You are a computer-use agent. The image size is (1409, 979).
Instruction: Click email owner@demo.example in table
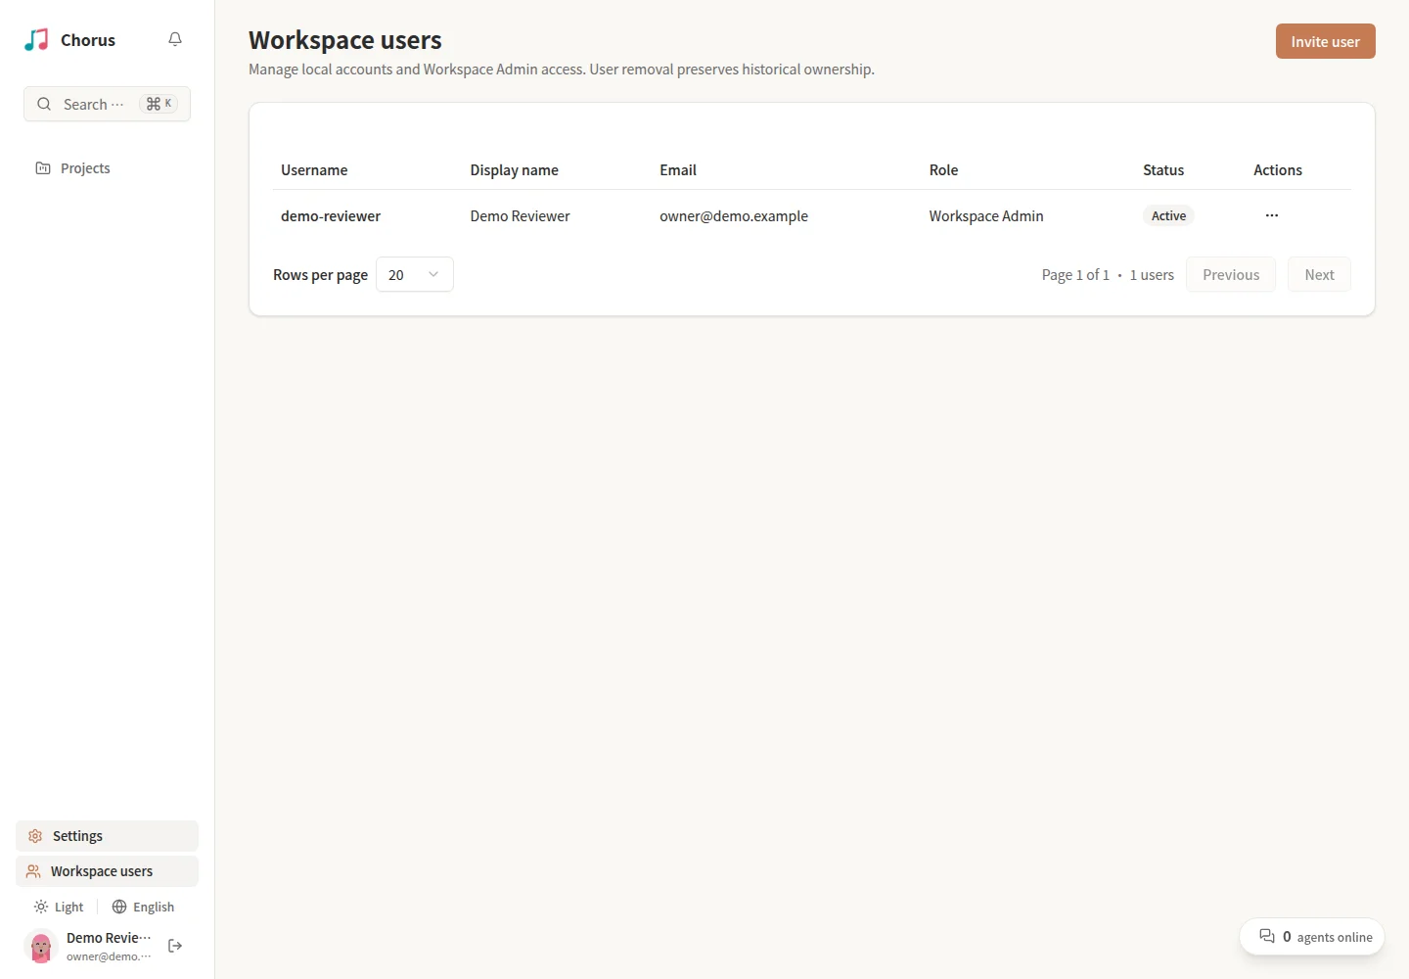point(734,216)
